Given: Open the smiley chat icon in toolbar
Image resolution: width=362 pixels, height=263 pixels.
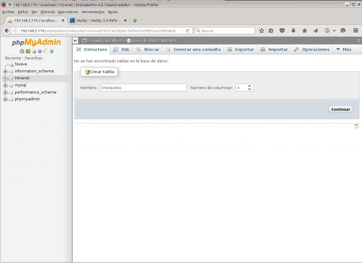Looking at the screenshot, I should click(x=343, y=30).
